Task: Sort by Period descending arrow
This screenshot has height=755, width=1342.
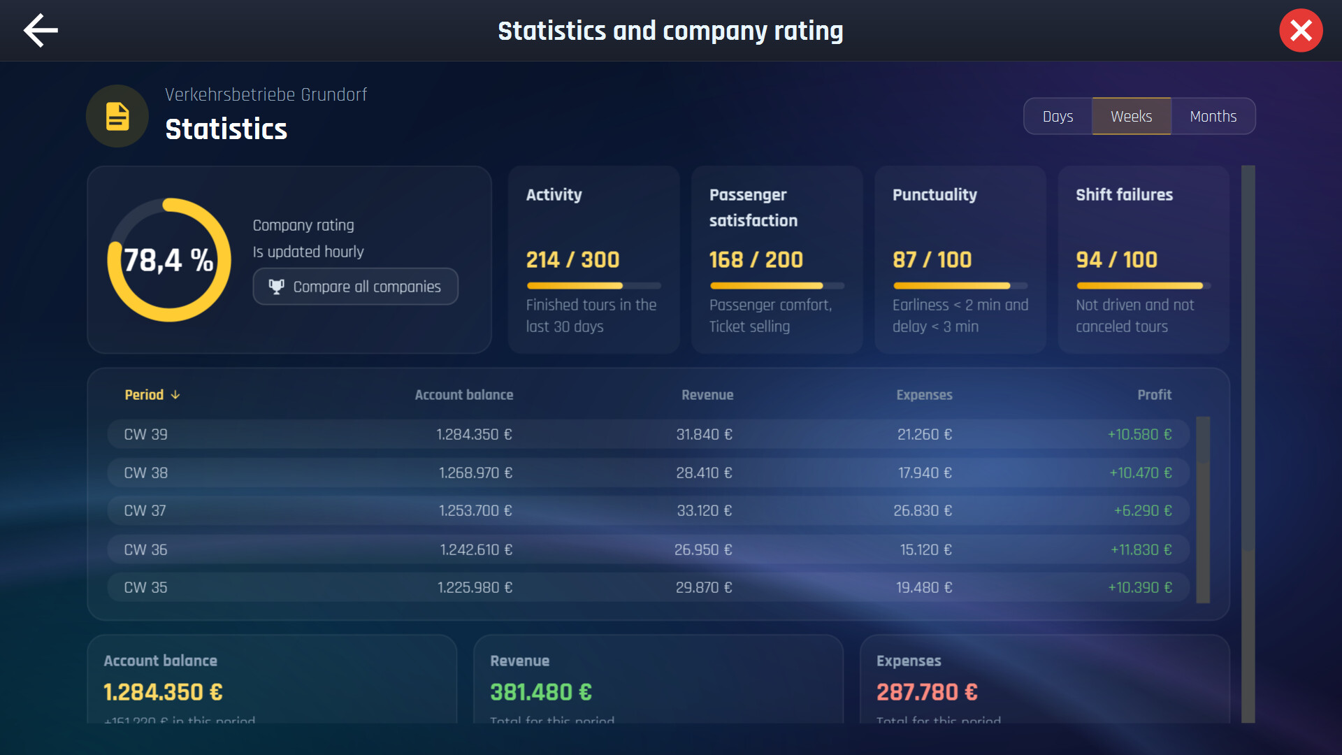Action: click(x=175, y=395)
